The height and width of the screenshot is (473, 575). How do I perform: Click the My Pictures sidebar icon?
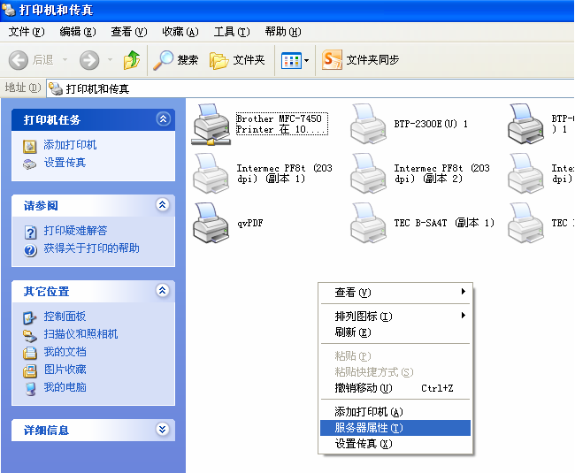30,370
